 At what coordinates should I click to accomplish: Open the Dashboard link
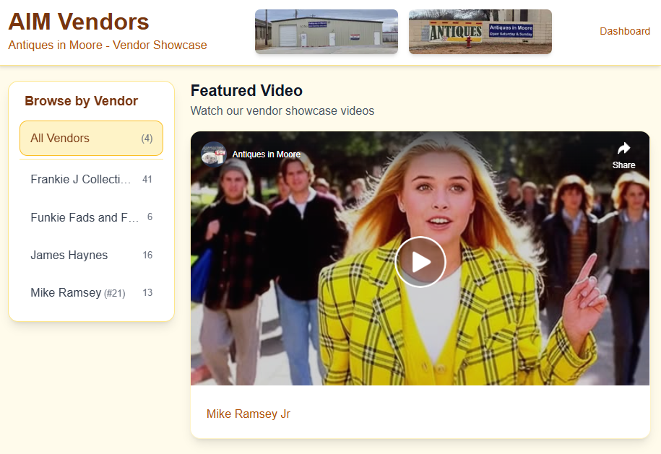pyautogui.click(x=624, y=31)
